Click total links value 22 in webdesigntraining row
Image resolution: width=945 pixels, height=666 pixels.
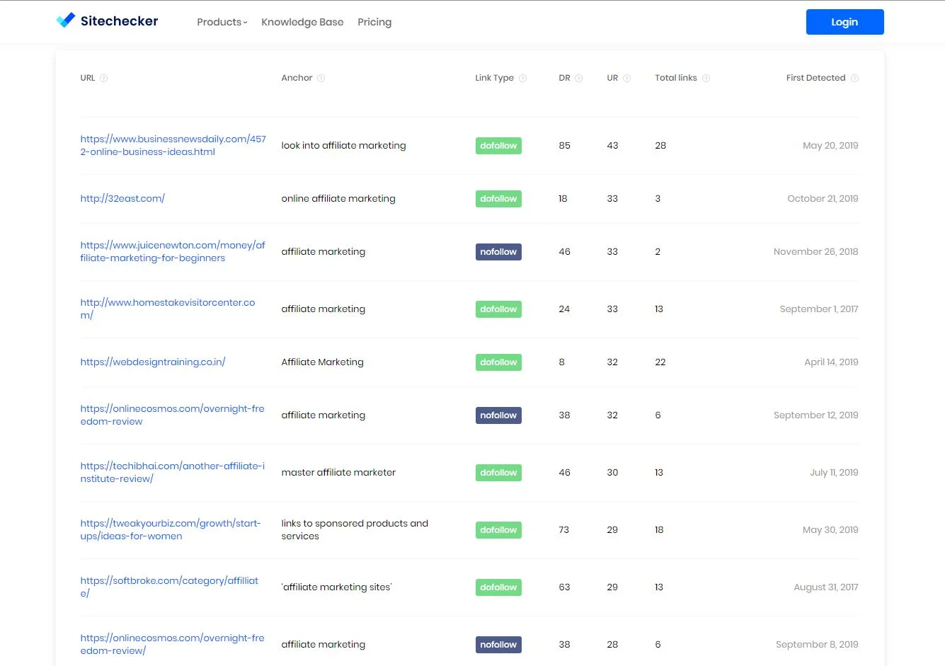660,362
